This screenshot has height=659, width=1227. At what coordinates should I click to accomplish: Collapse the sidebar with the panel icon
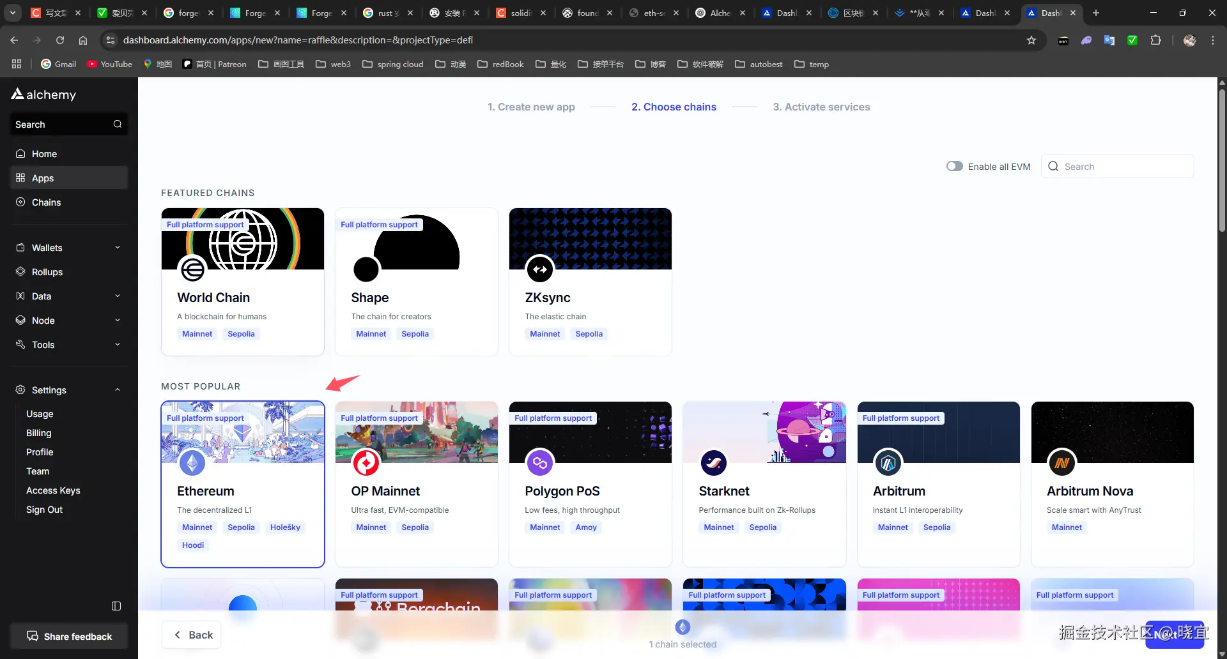(116, 606)
